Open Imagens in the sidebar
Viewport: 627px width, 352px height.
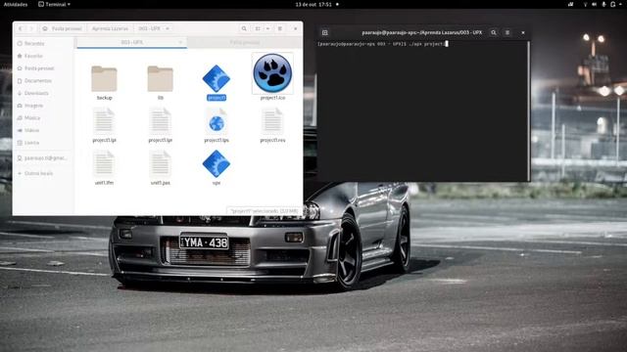coord(43,106)
